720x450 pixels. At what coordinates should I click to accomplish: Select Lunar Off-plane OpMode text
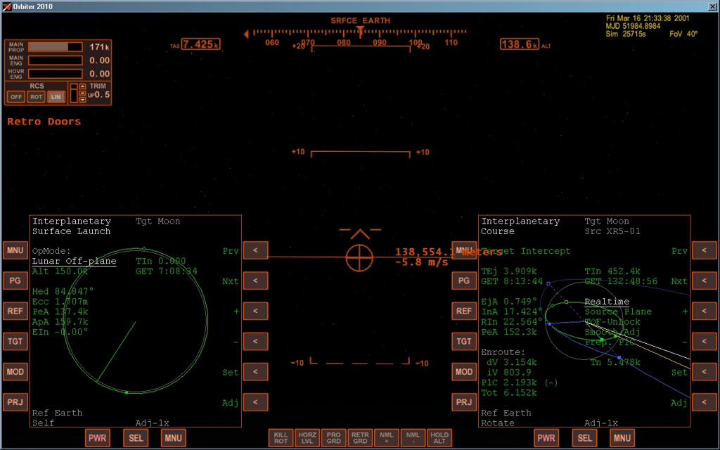pos(74,262)
